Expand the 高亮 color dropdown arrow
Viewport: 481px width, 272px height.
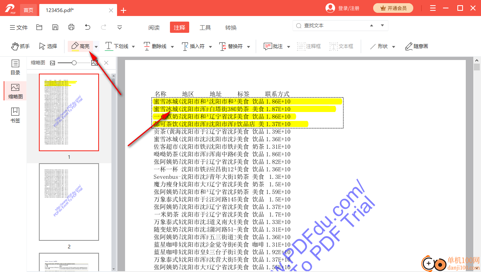pos(96,47)
